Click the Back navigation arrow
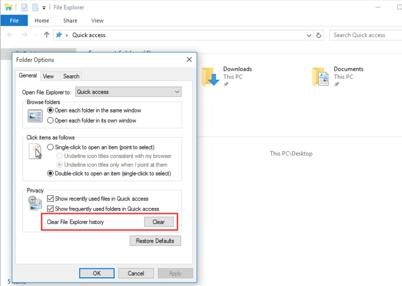This screenshot has width=402, height=286. coord(10,35)
